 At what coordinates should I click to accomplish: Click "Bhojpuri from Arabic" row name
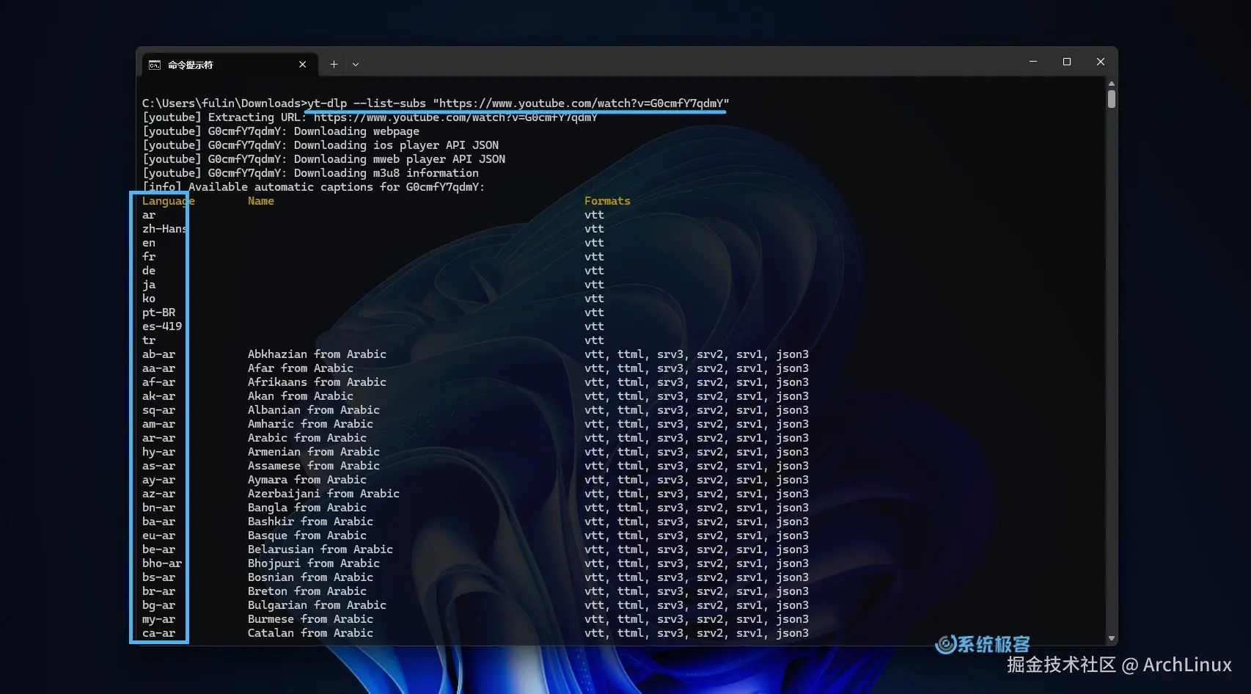click(314, 563)
